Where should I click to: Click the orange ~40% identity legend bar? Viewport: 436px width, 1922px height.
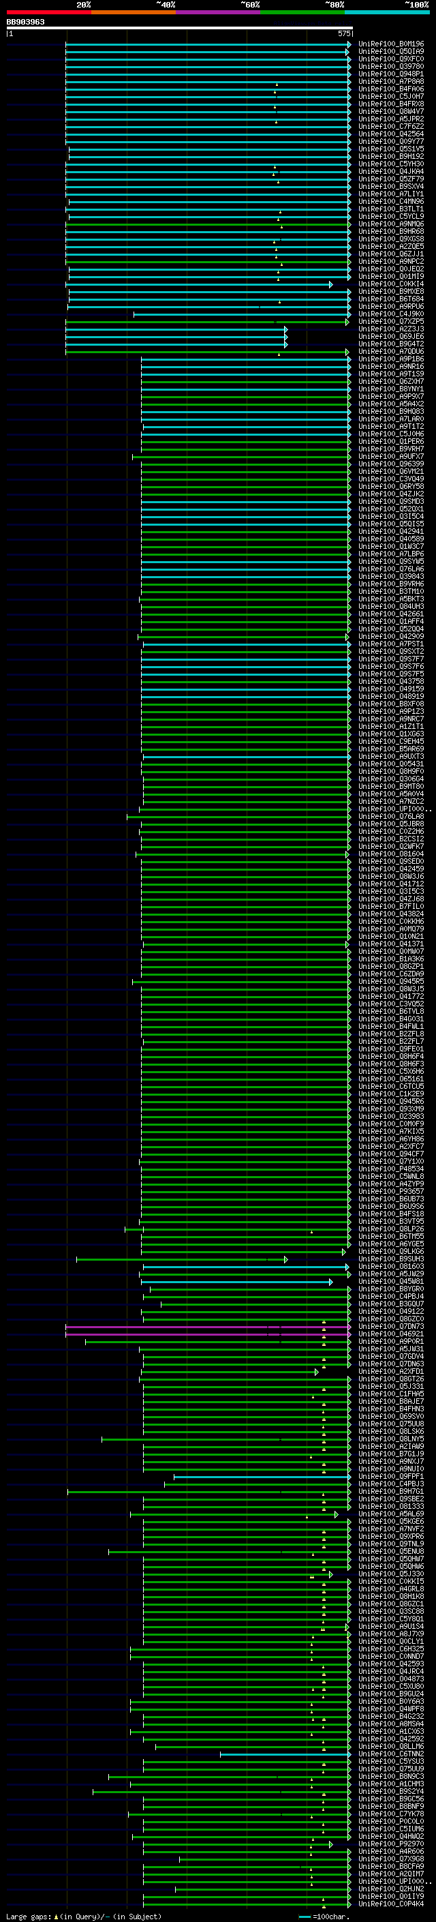pyautogui.click(x=134, y=12)
